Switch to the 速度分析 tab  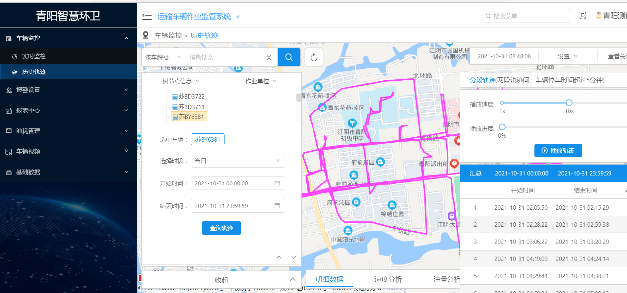point(388,279)
